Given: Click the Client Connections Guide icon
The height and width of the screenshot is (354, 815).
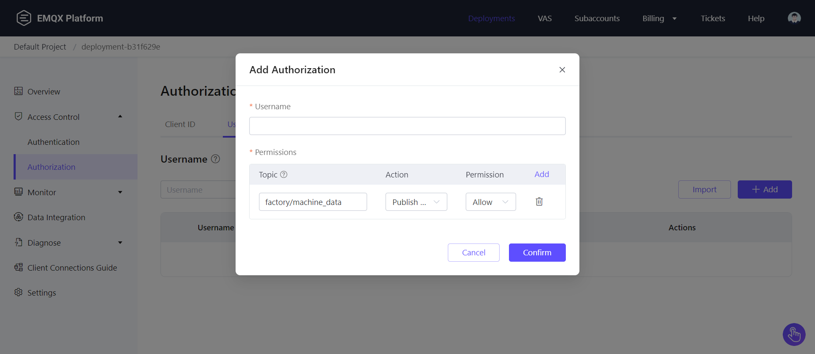Looking at the screenshot, I should pos(18,267).
